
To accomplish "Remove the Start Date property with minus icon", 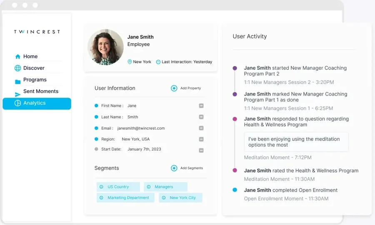I will click(201, 150).
